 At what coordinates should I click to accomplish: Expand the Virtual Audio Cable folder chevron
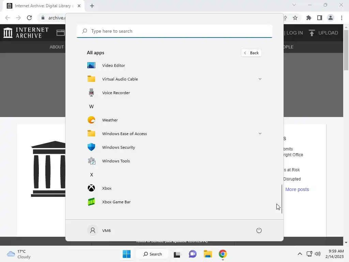coord(260,79)
